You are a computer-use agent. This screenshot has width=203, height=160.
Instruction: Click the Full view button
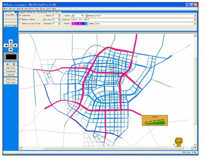click(11, 68)
